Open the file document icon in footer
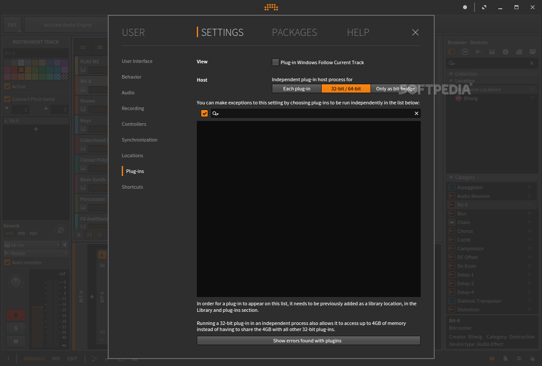The image size is (542, 366). (x=505, y=359)
